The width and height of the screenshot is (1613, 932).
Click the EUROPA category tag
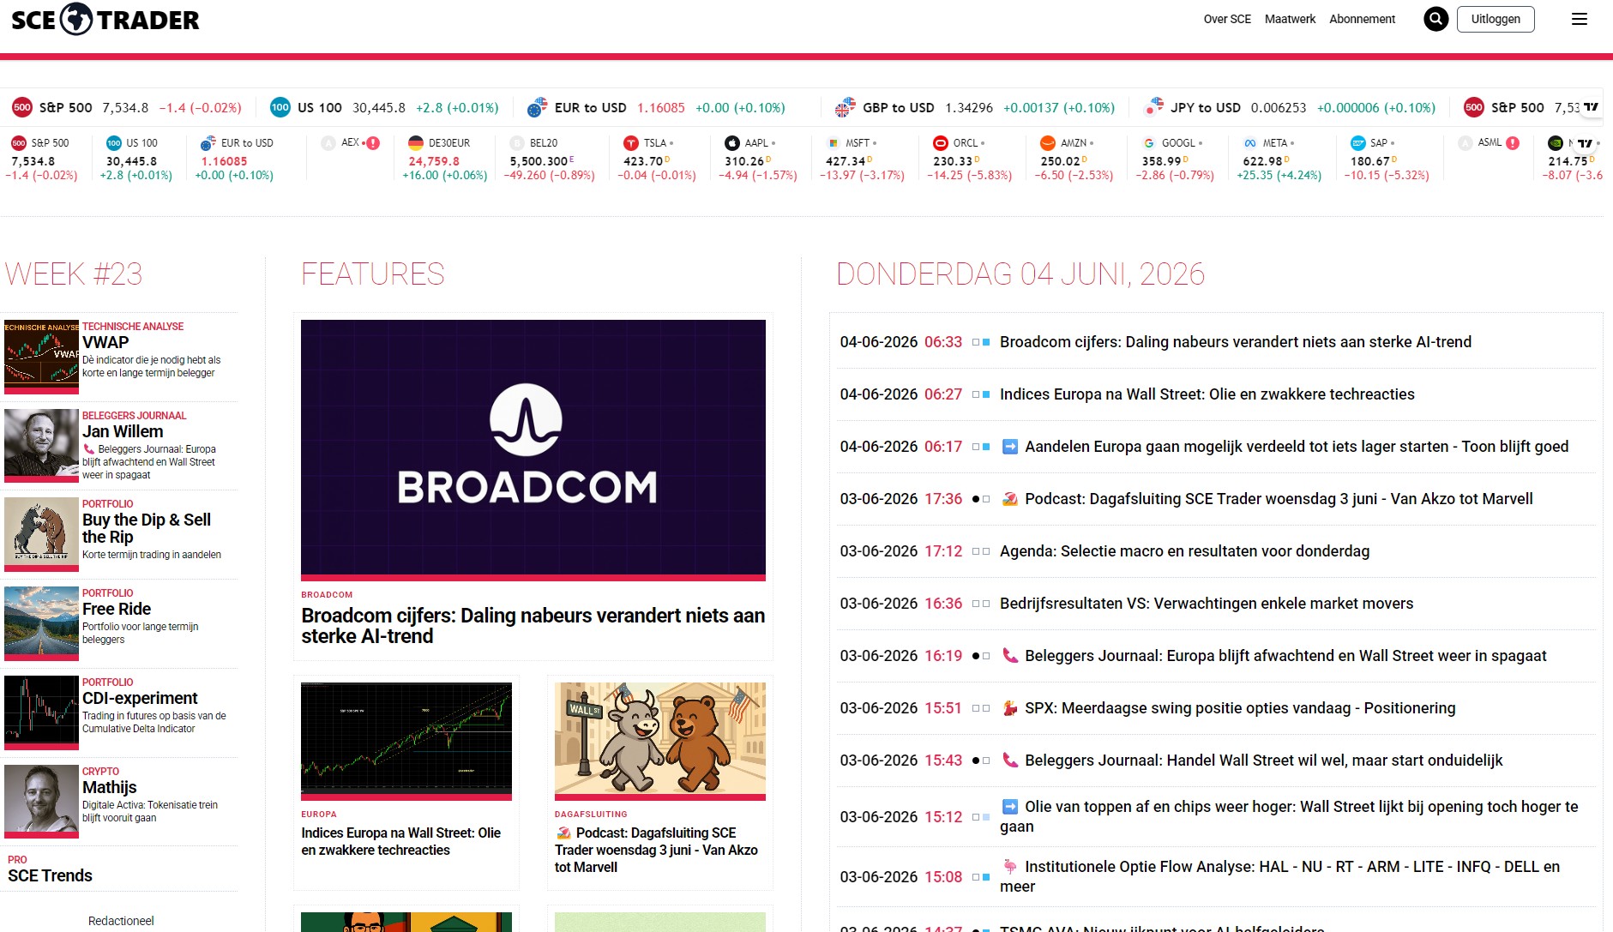tap(319, 815)
